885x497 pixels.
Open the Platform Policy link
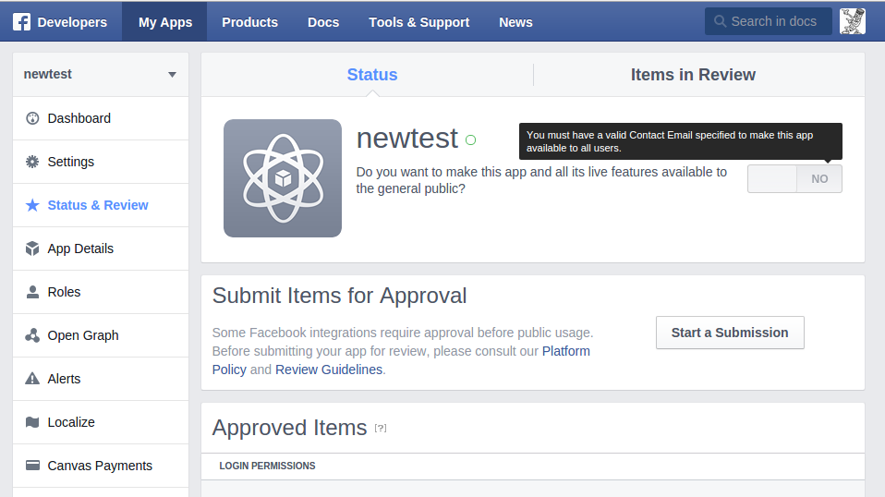(566, 351)
